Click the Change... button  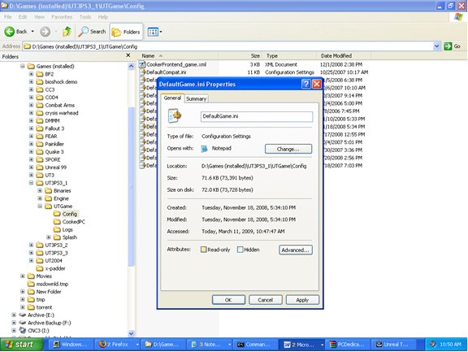pyautogui.click(x=288, y=149)
